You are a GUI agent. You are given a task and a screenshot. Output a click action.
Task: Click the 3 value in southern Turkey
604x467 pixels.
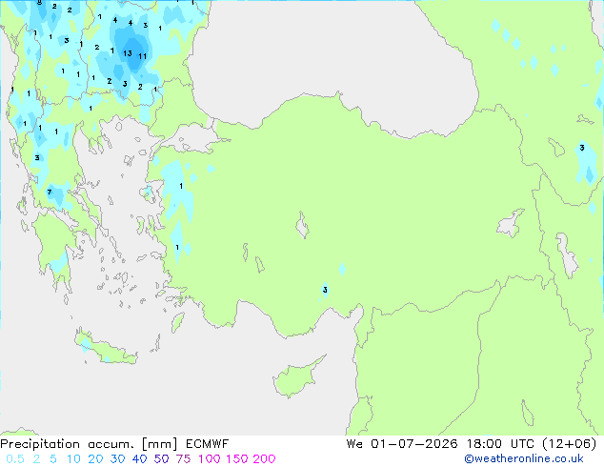325,290
